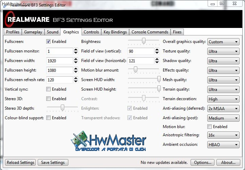245x170 pixels.
Task: Click the horizontal field of view field
Action: coord(141,61)
